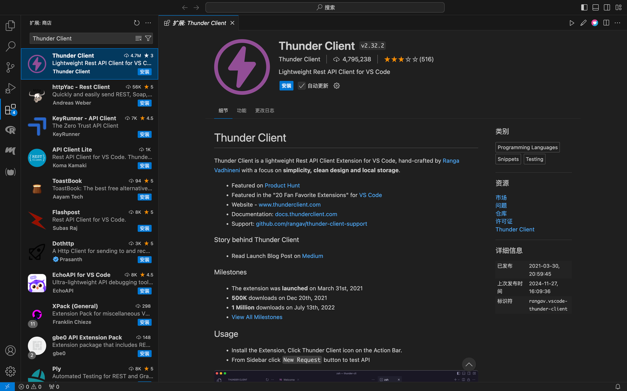
Task: Open customize layout icon
Action: tap(618, 7)
